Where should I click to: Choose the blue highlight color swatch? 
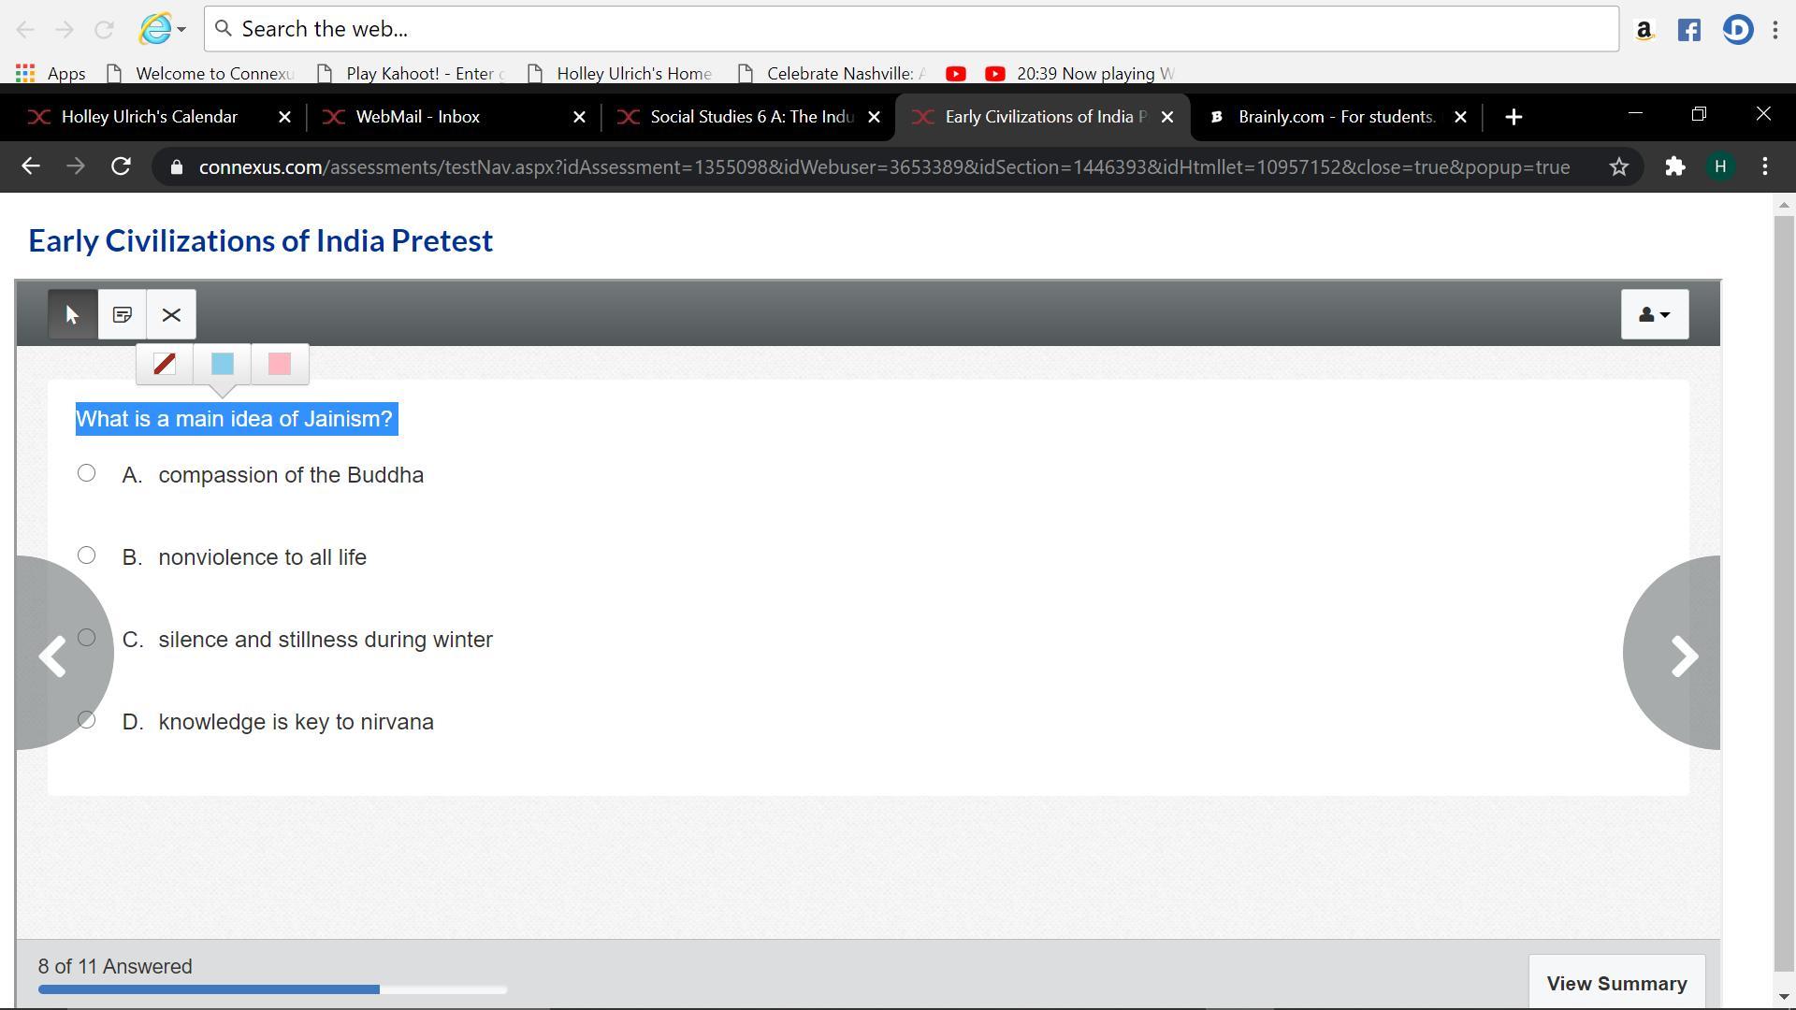223,364
